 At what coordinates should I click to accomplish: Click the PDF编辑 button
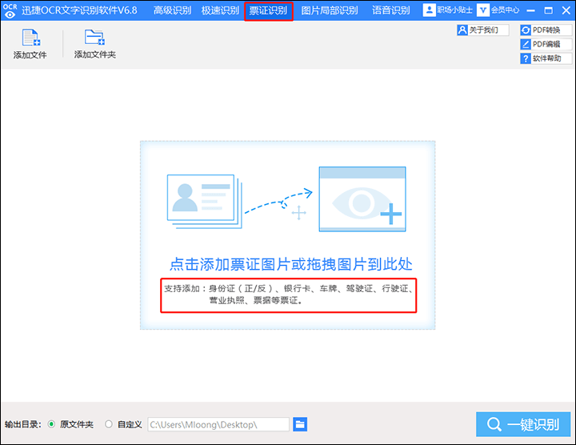[x=546, y=45]
